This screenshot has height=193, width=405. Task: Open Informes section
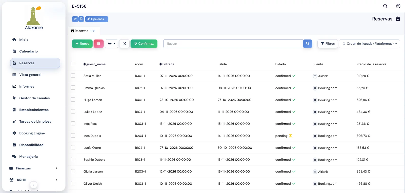[x=27, y=86]
